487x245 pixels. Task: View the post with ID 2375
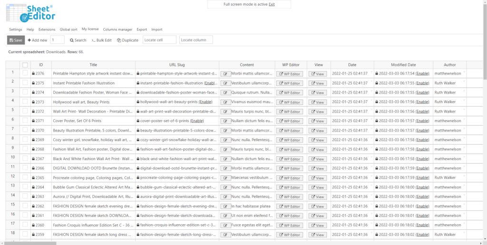(x=317, y=84)
